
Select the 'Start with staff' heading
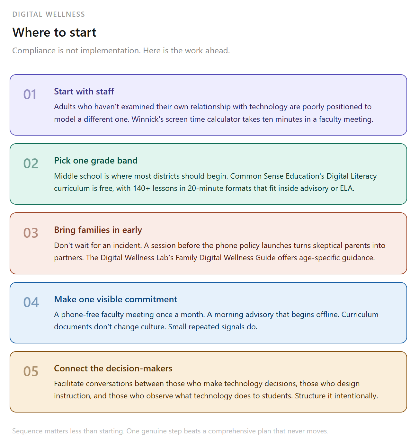tap(84, 92)
